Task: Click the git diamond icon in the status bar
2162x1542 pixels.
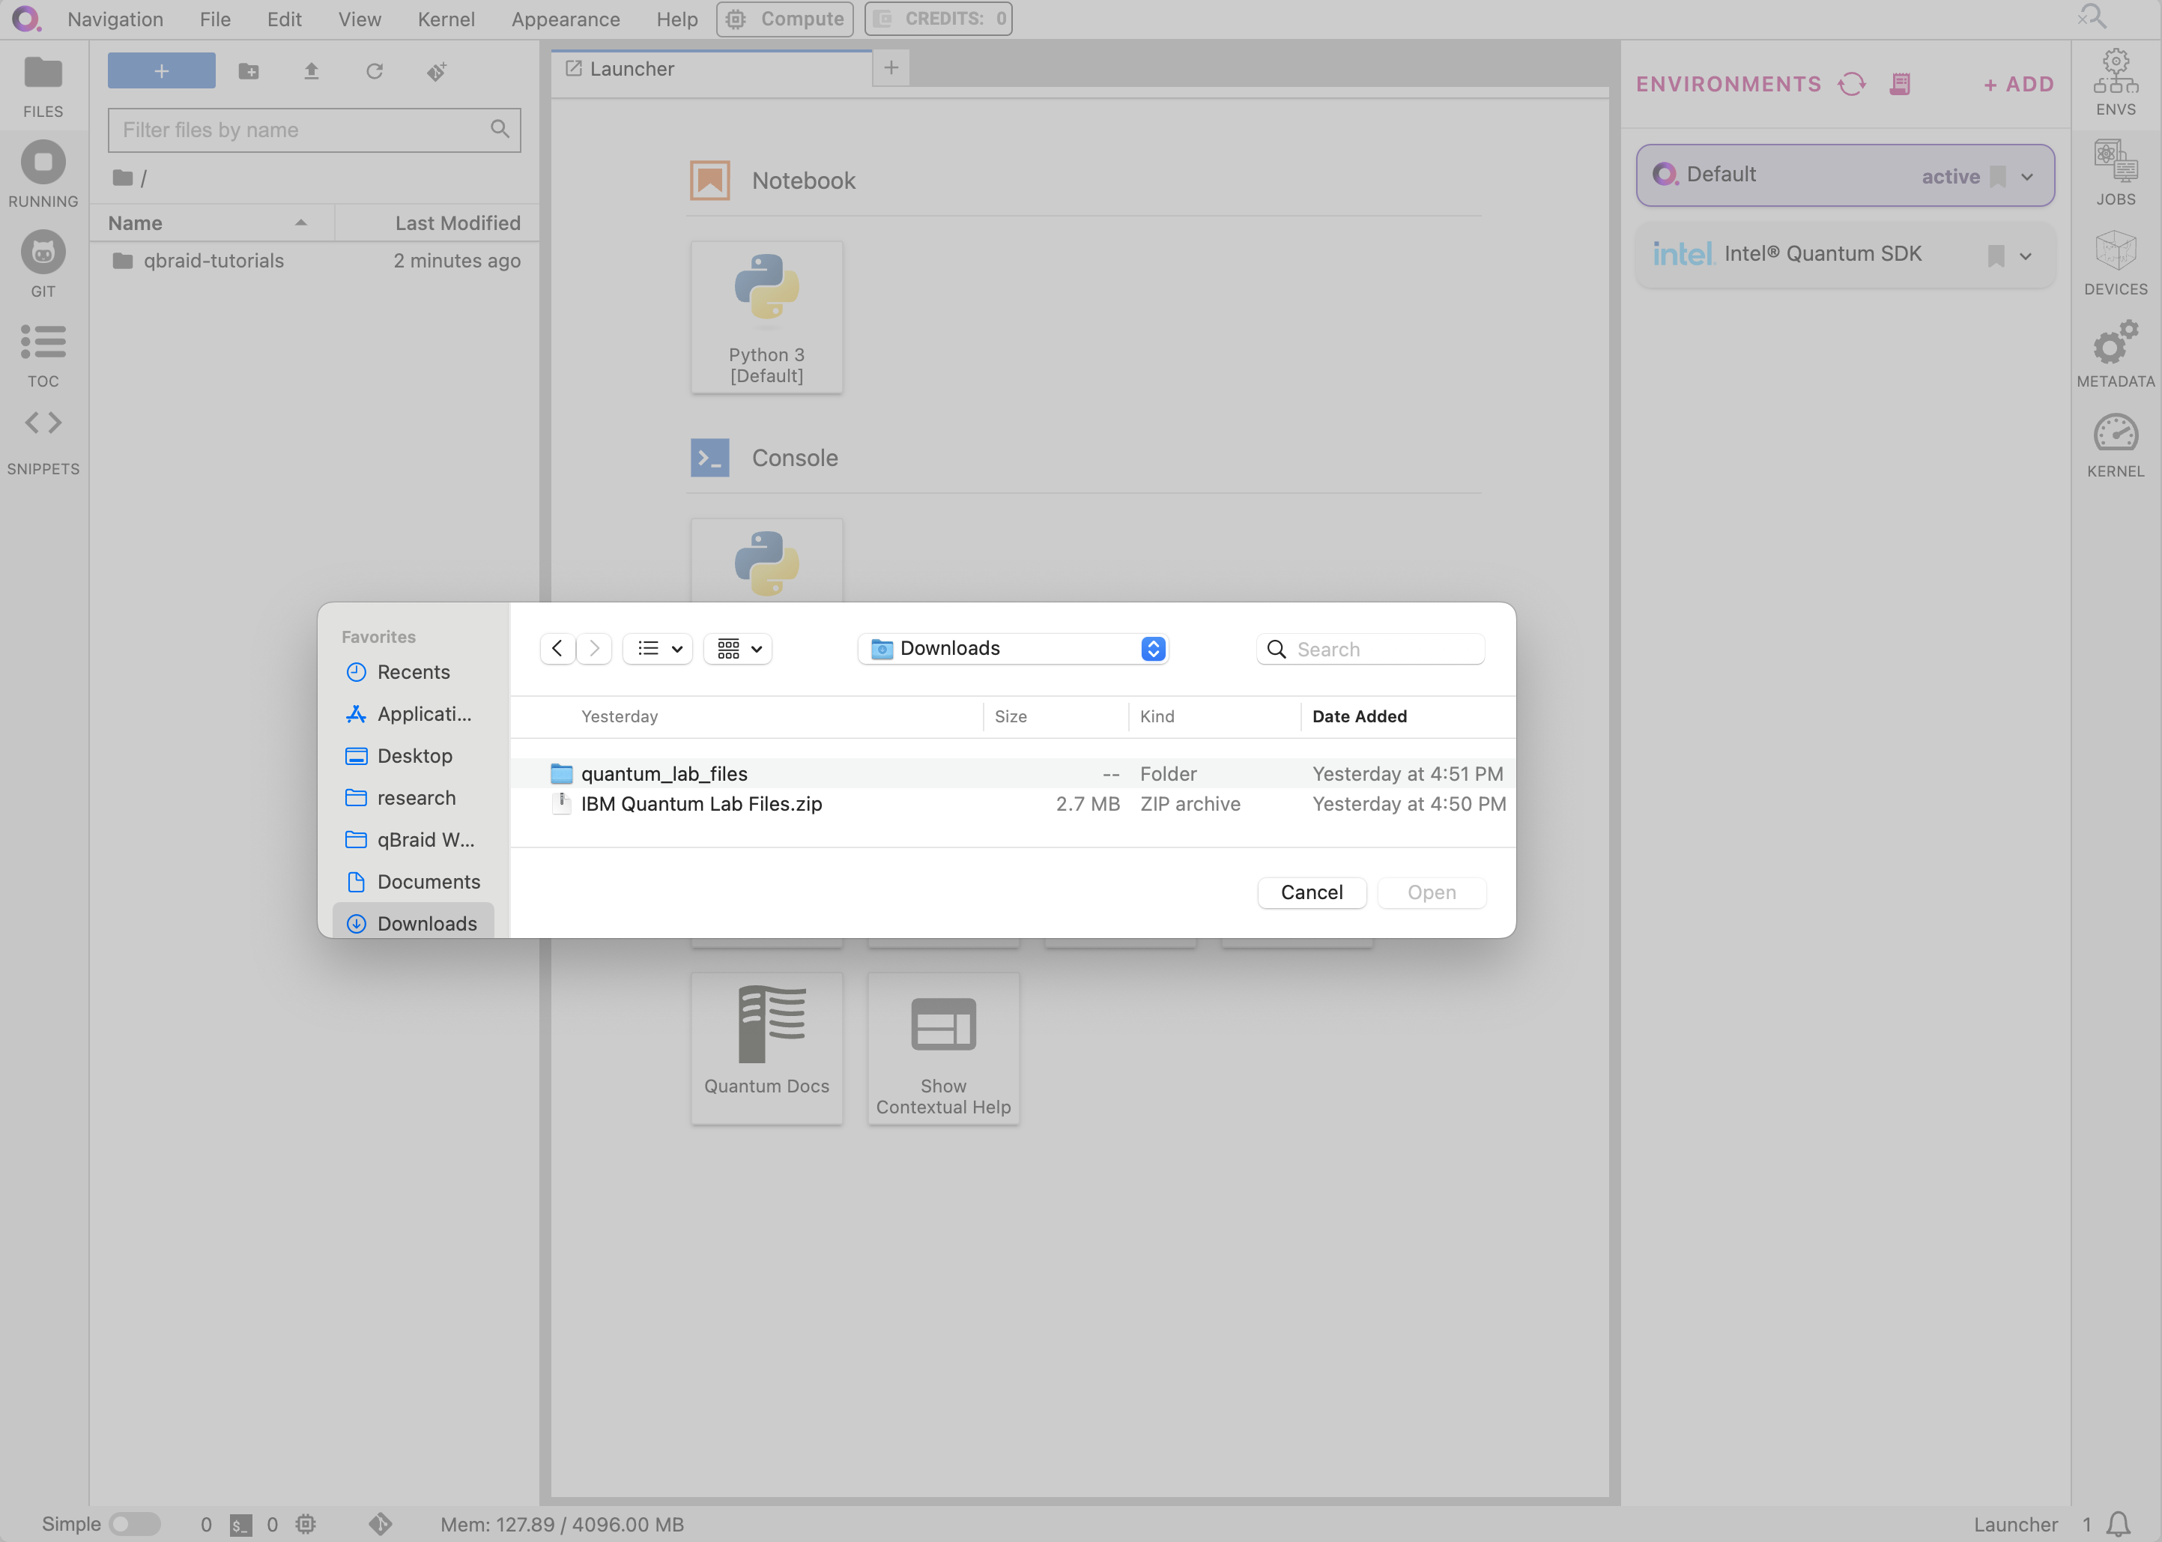Action: pos(380,1524)
